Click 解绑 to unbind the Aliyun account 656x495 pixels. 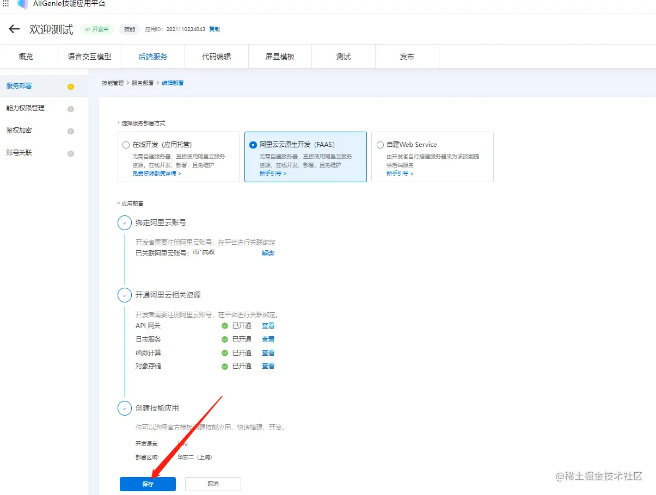click(268, 253)
